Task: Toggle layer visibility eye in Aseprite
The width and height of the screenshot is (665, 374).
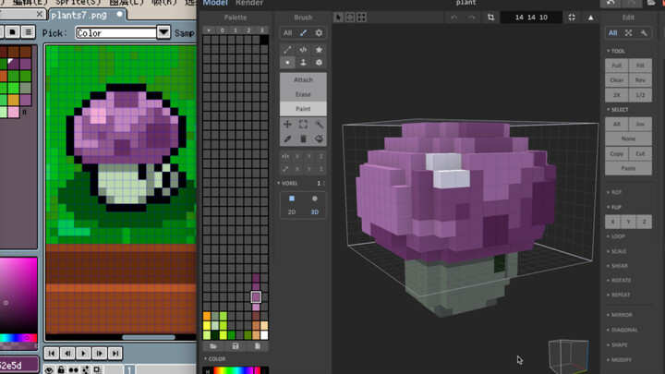Action: click(x=49, y=370)
